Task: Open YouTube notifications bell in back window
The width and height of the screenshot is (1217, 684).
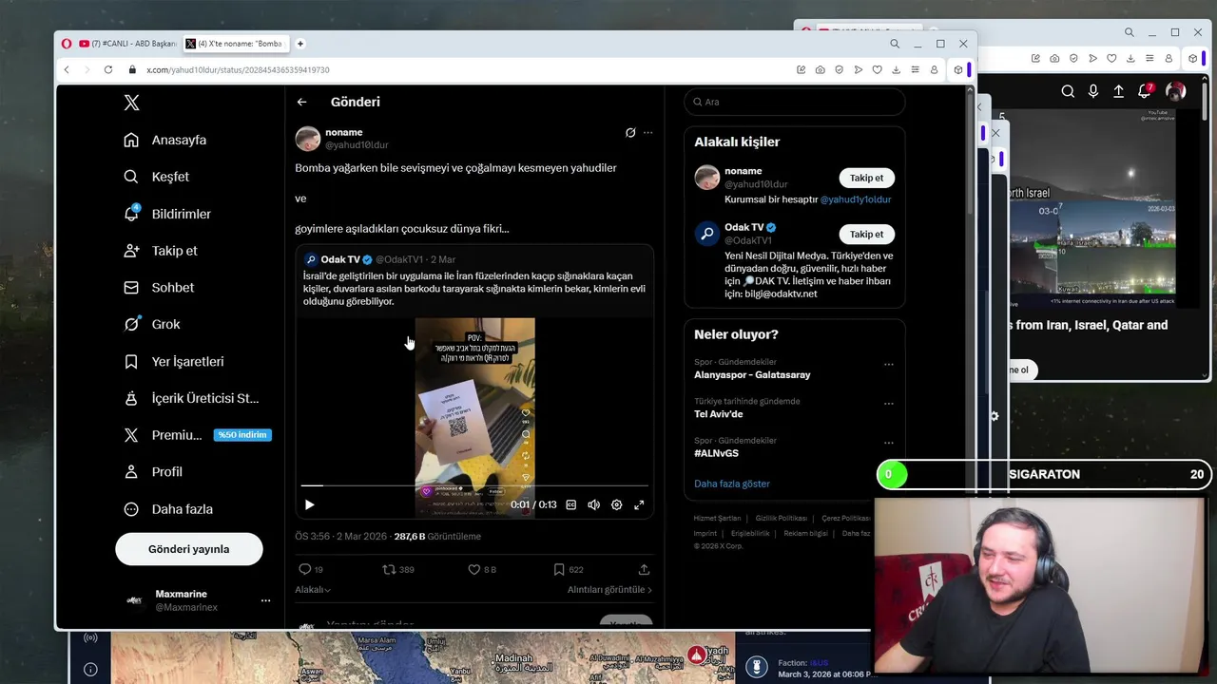Action: coord(1146,91)
